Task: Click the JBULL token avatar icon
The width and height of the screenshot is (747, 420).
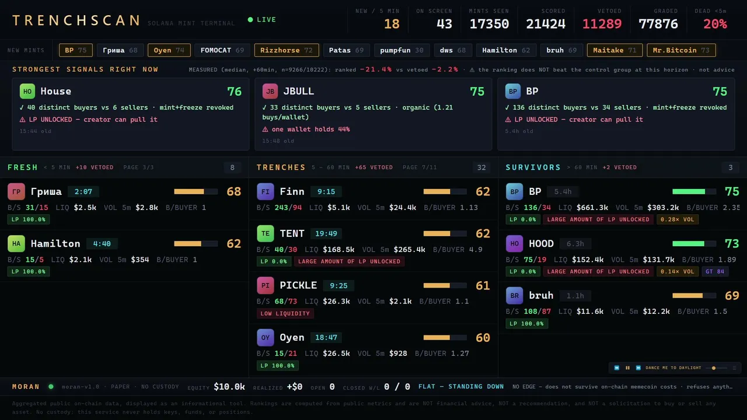Action: (x=270, y=91)
